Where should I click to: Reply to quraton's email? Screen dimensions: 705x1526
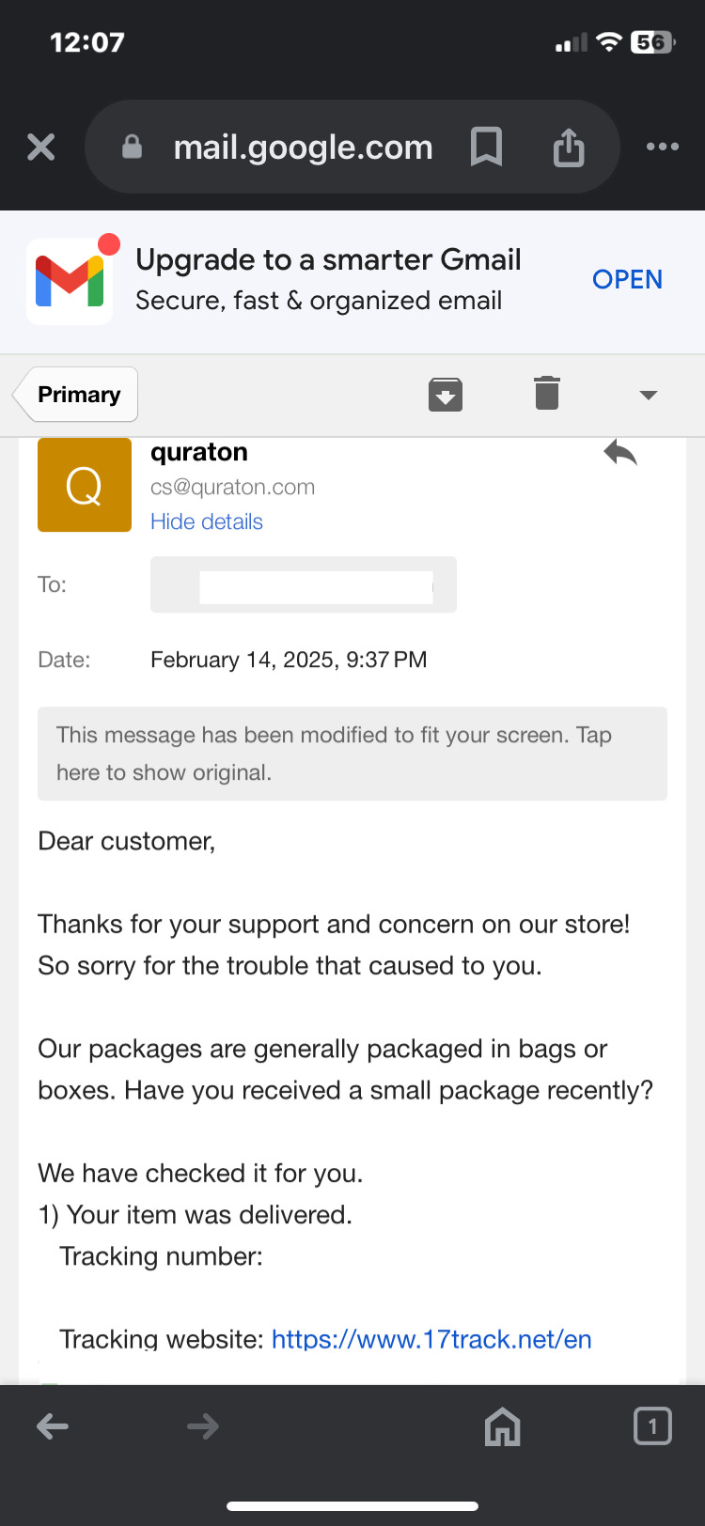[x=620, y=453]
